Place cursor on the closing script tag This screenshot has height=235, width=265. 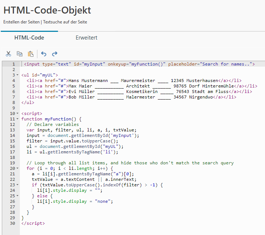(x=33, y=223)
